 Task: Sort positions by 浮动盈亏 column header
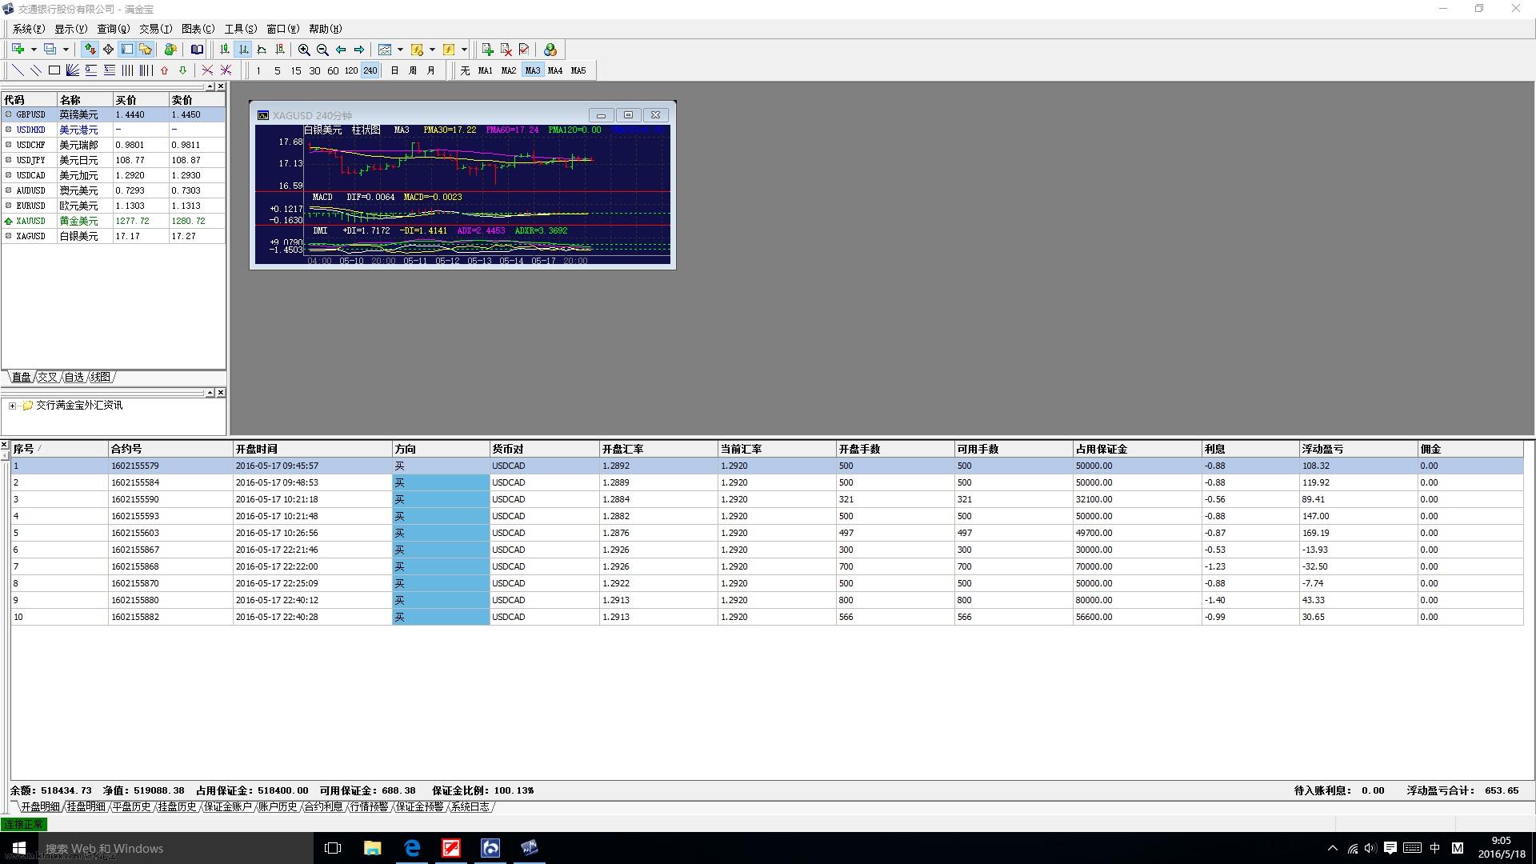pyautogui.click(x=1358, y=449)
